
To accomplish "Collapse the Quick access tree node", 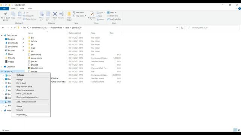I will click(2, 35).
